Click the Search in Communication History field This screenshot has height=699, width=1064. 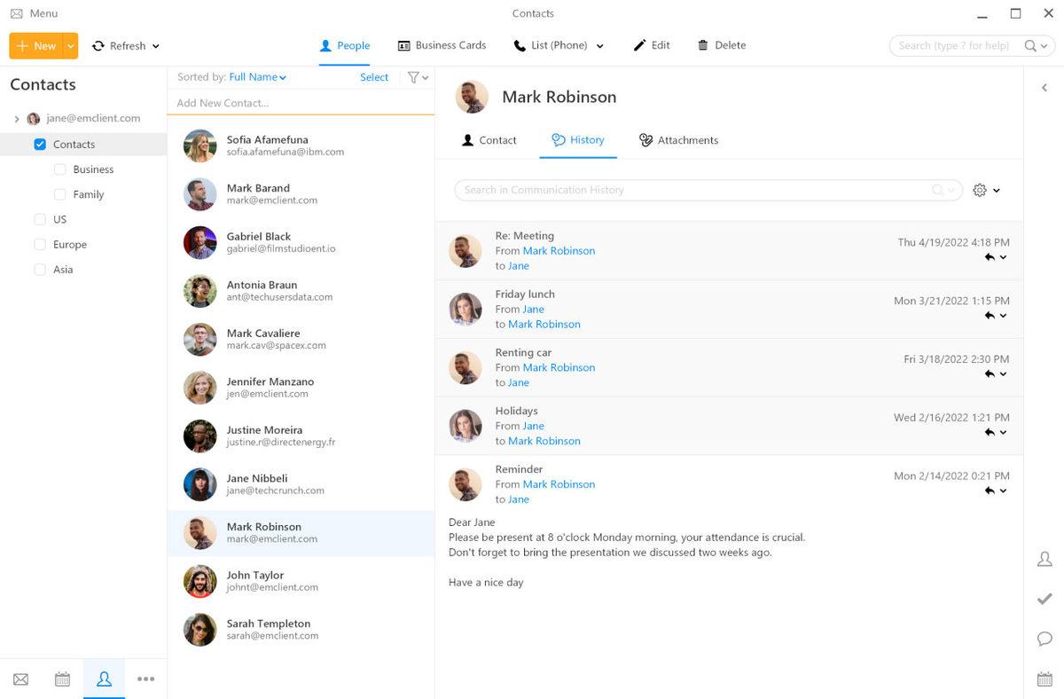[x=692, y=190]
